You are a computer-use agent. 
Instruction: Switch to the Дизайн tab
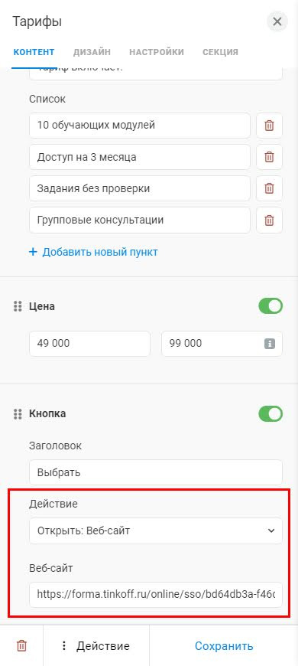92,52
